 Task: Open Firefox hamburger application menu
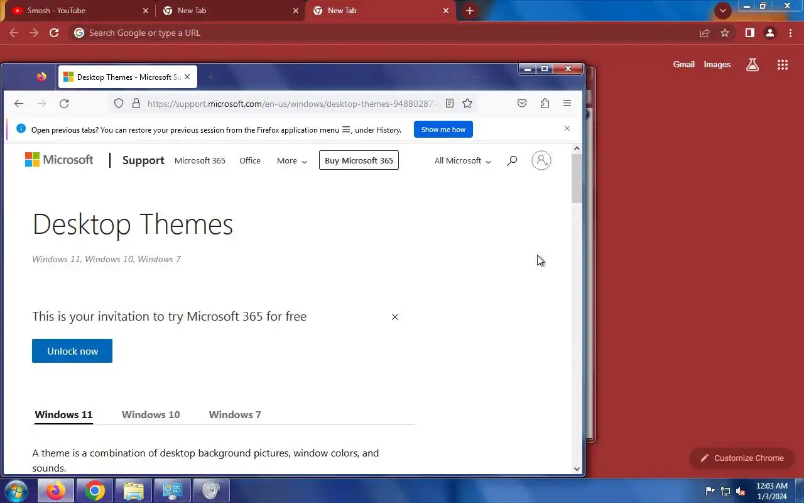point(567,104)
